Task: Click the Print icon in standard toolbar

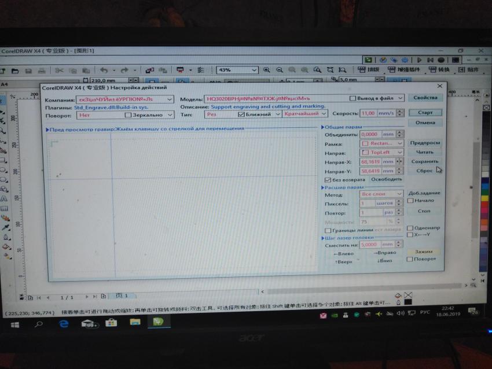Action: tap(42, 70)
